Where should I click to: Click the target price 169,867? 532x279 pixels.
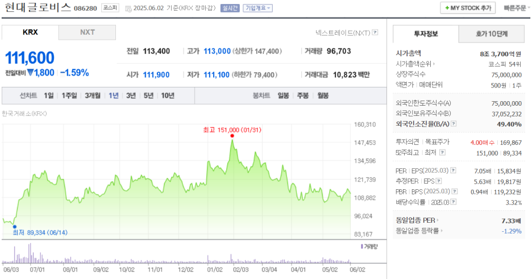(x=510, y=143)
